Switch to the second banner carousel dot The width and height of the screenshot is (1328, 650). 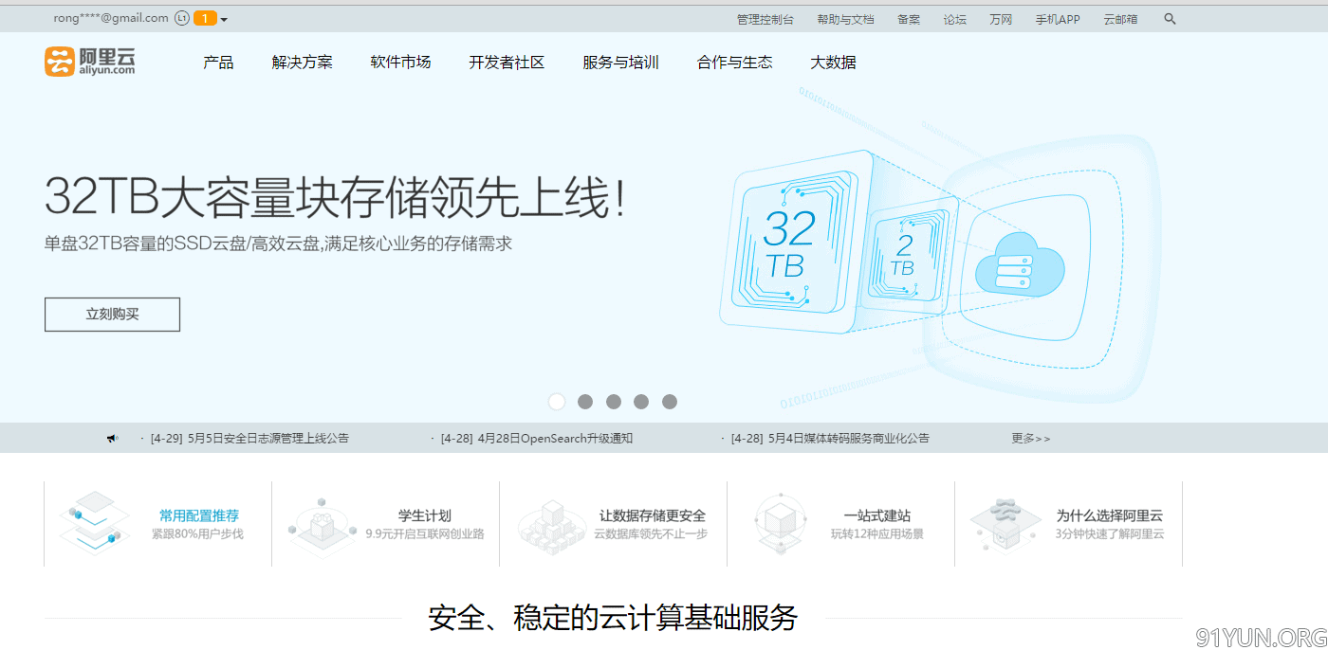tap(585, 402)
